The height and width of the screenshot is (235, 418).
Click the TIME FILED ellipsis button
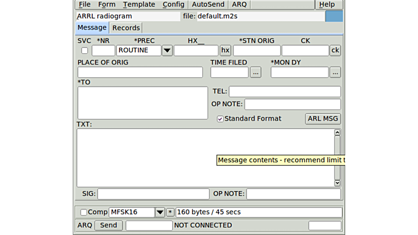coord(255,72)
